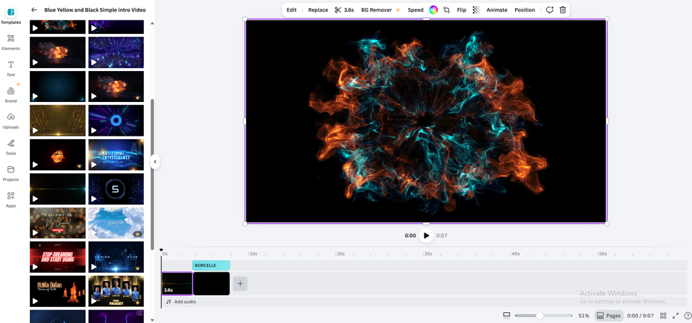The image size is (692, 323).
Task: Open the help question mark icon
Action: [687, 316]
